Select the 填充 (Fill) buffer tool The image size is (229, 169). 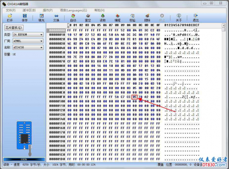click(42, 18)
